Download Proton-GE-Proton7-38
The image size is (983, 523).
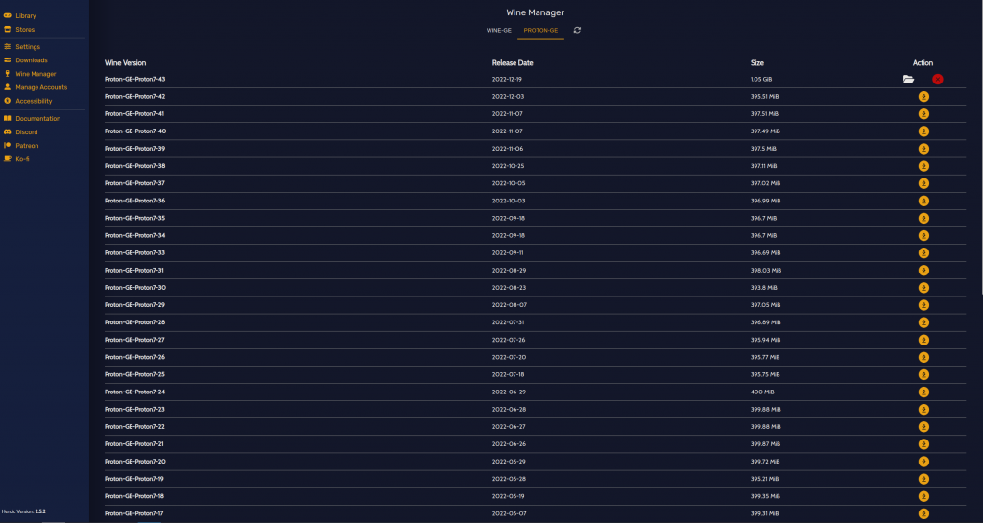click(923, 166)
